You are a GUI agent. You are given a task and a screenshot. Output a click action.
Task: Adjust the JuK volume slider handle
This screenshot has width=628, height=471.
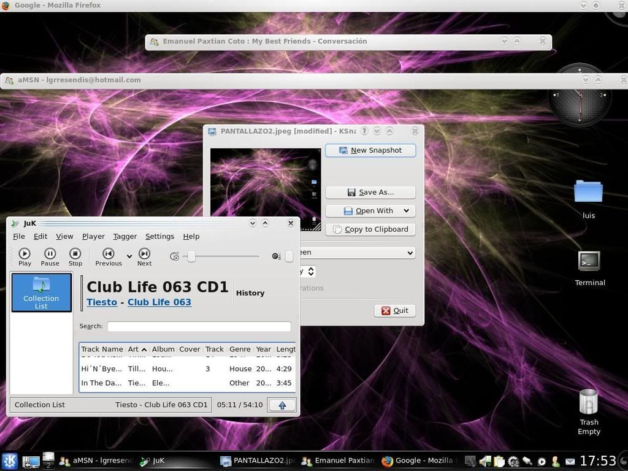click(x=289, y=257)
